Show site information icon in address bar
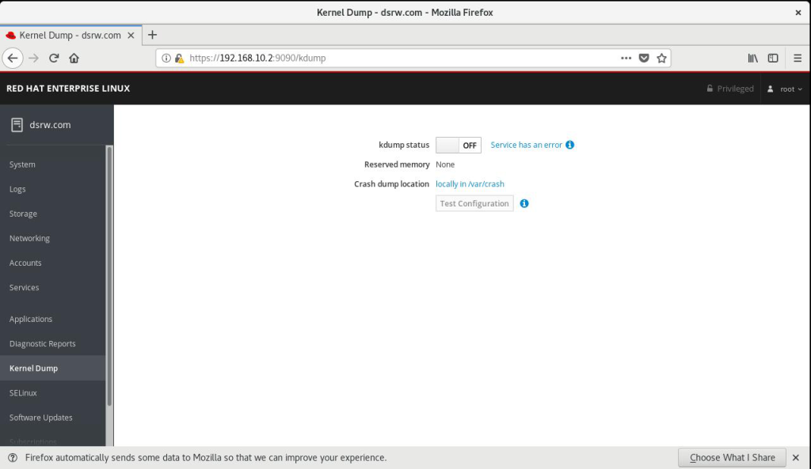 pyautogui.click(x=166, y=58)
